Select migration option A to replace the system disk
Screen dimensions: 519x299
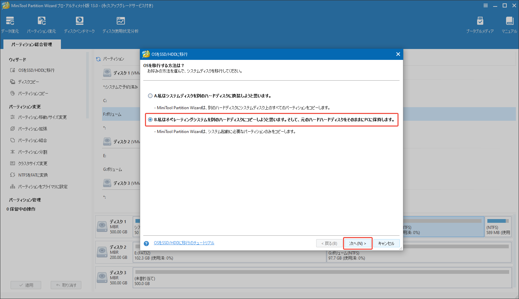click(150, 96)
